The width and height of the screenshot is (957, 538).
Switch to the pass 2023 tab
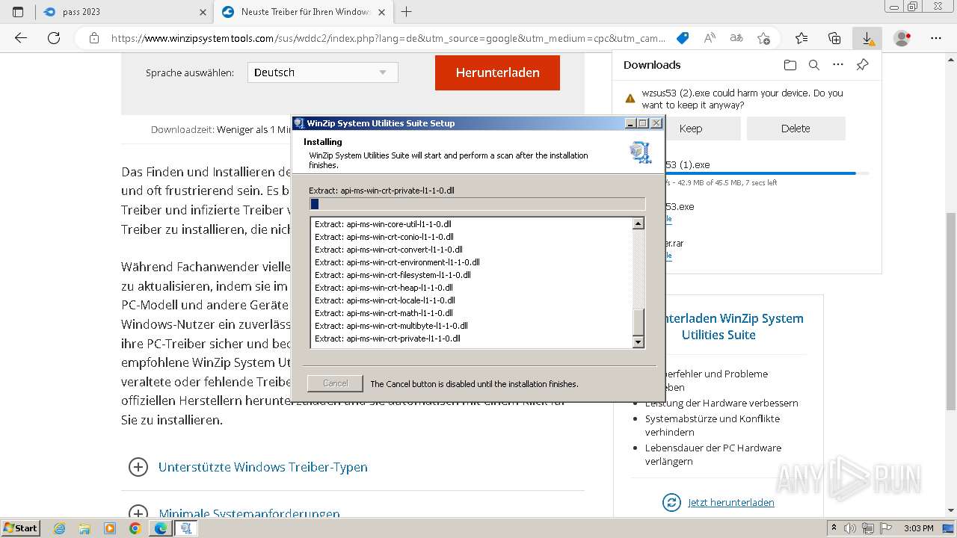coord(126,12)
